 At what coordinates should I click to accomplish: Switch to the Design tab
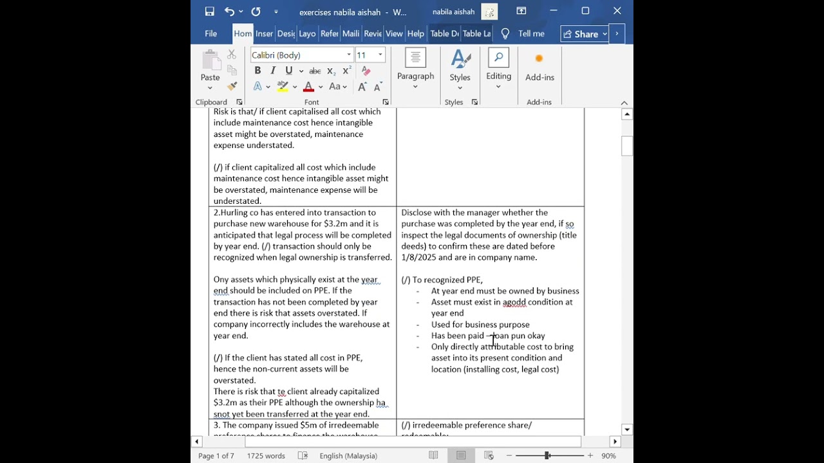286,33
